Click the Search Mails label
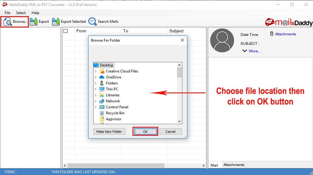313x175 pixels. click(108, 21)
